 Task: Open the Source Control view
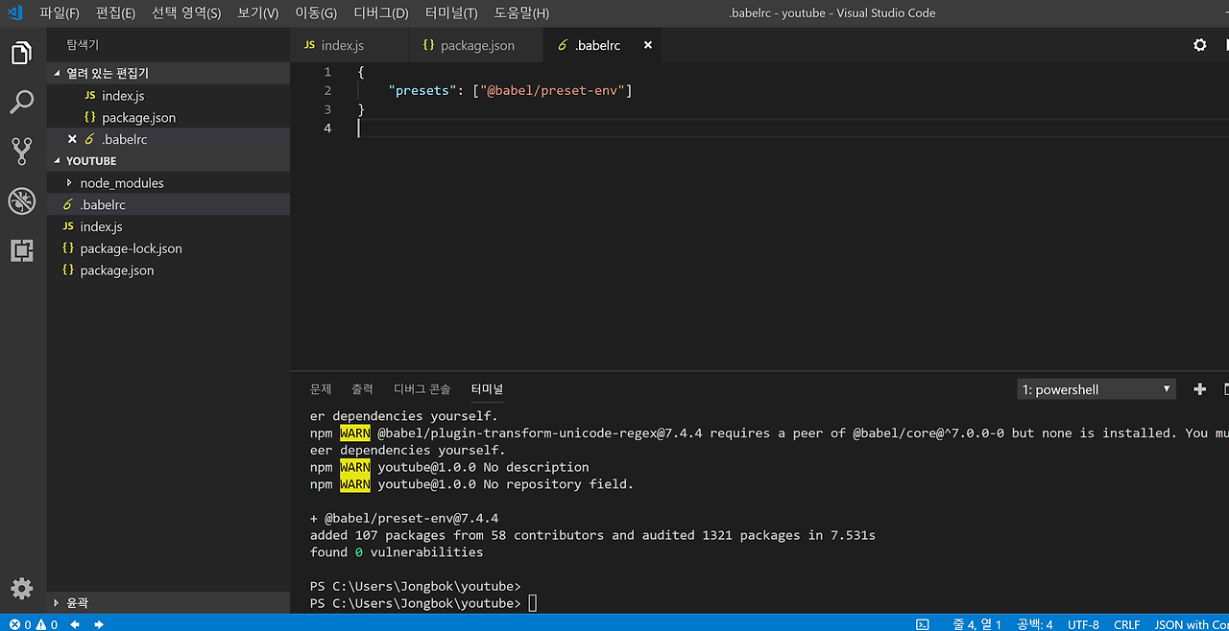(x=22, y=151)
